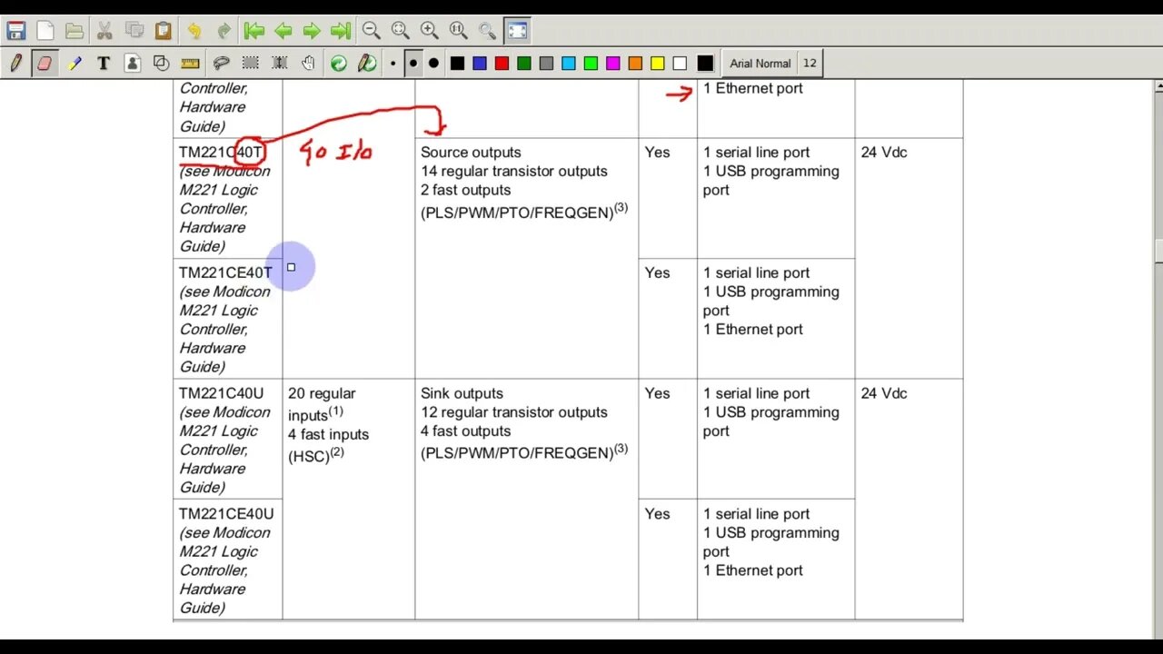Viewport: 1163px width, 654px height.
Task: Open a file with the folder icon
Action: pos(75,31)
